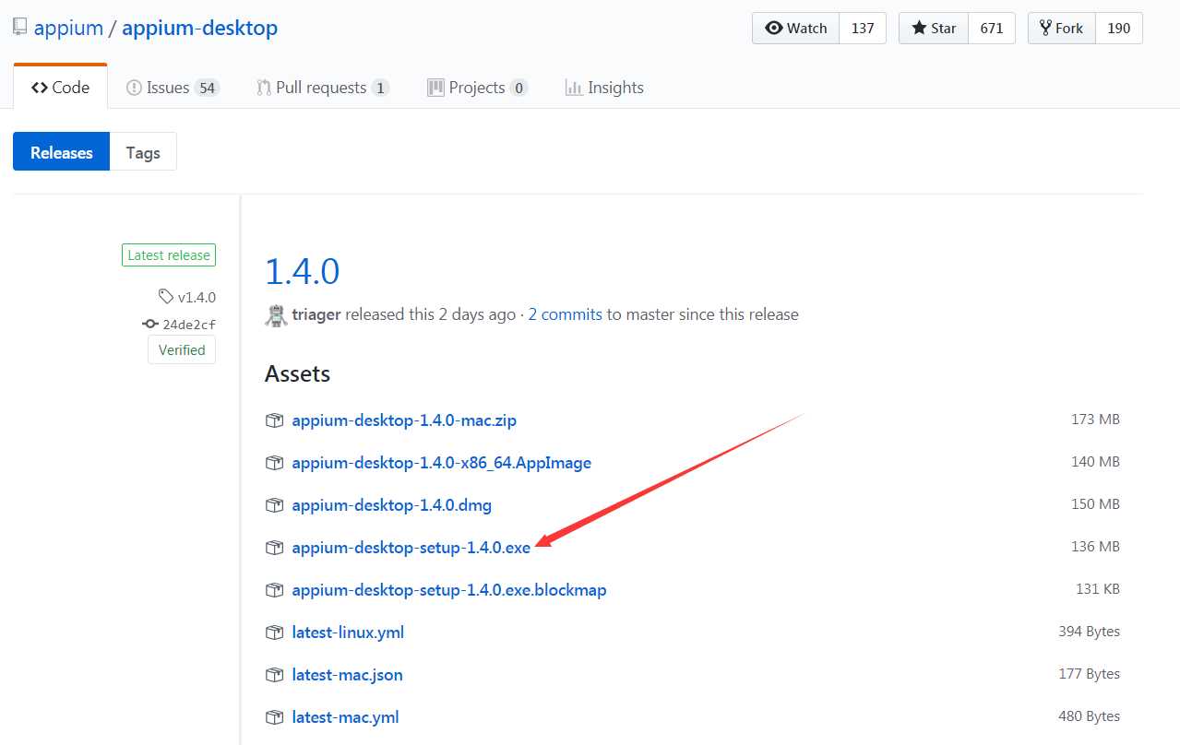The height and width of the screenshot is (745, 1180).
Task: Open the 137 watchers count
Action: (863, 28)
